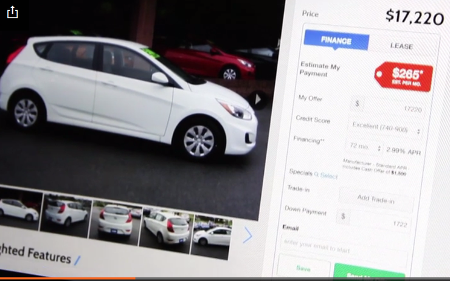Click the Highlighted Features heading
This screenshot has width=450, height=281.
pyautogui.click(x=35, y=254)
